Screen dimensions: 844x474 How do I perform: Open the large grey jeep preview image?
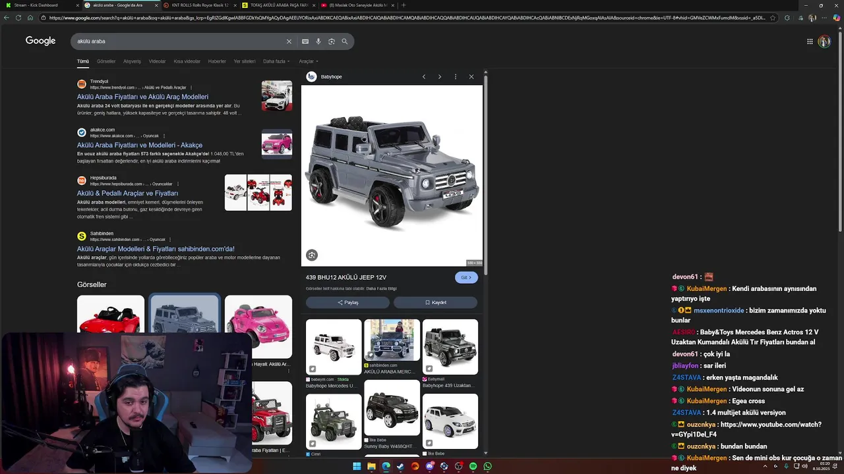click(x=392, y=175)
